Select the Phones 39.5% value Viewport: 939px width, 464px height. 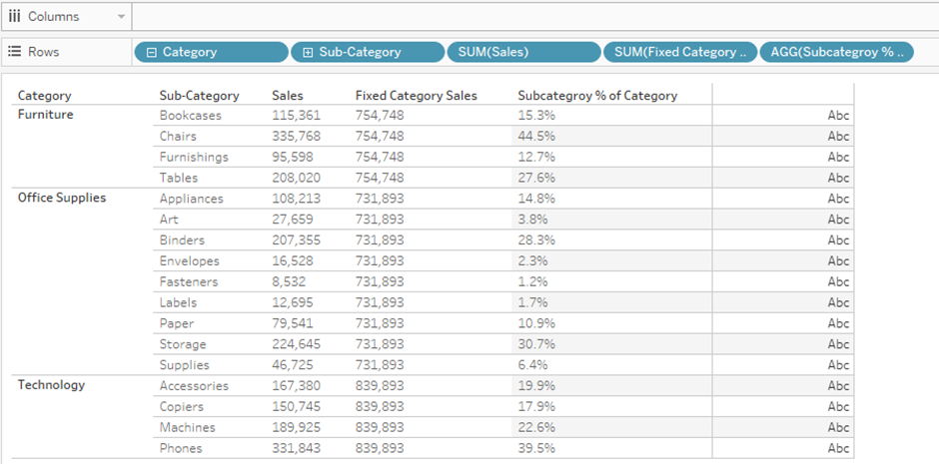(536, 448)
